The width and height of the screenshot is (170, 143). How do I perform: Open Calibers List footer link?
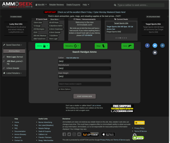(43, 134)
